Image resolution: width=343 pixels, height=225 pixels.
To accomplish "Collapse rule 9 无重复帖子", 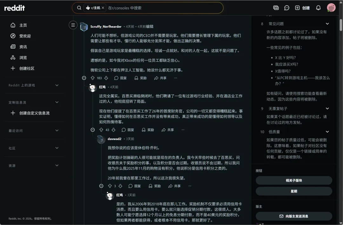I will click(x=327, y=109).
